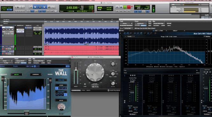
Task: Click the BYPASS button in Blue Cat header
Action: (169, 23)
